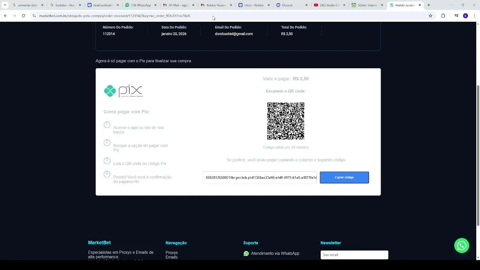Click the browser address bar URL
Screen dimensions: 480x270
point(115,16)
